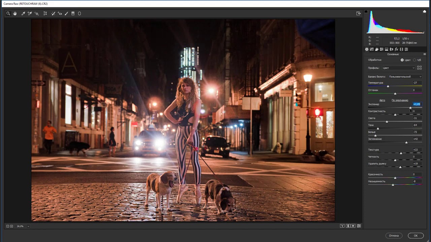Switch to the Tone Curve panel

click(372, 49)
